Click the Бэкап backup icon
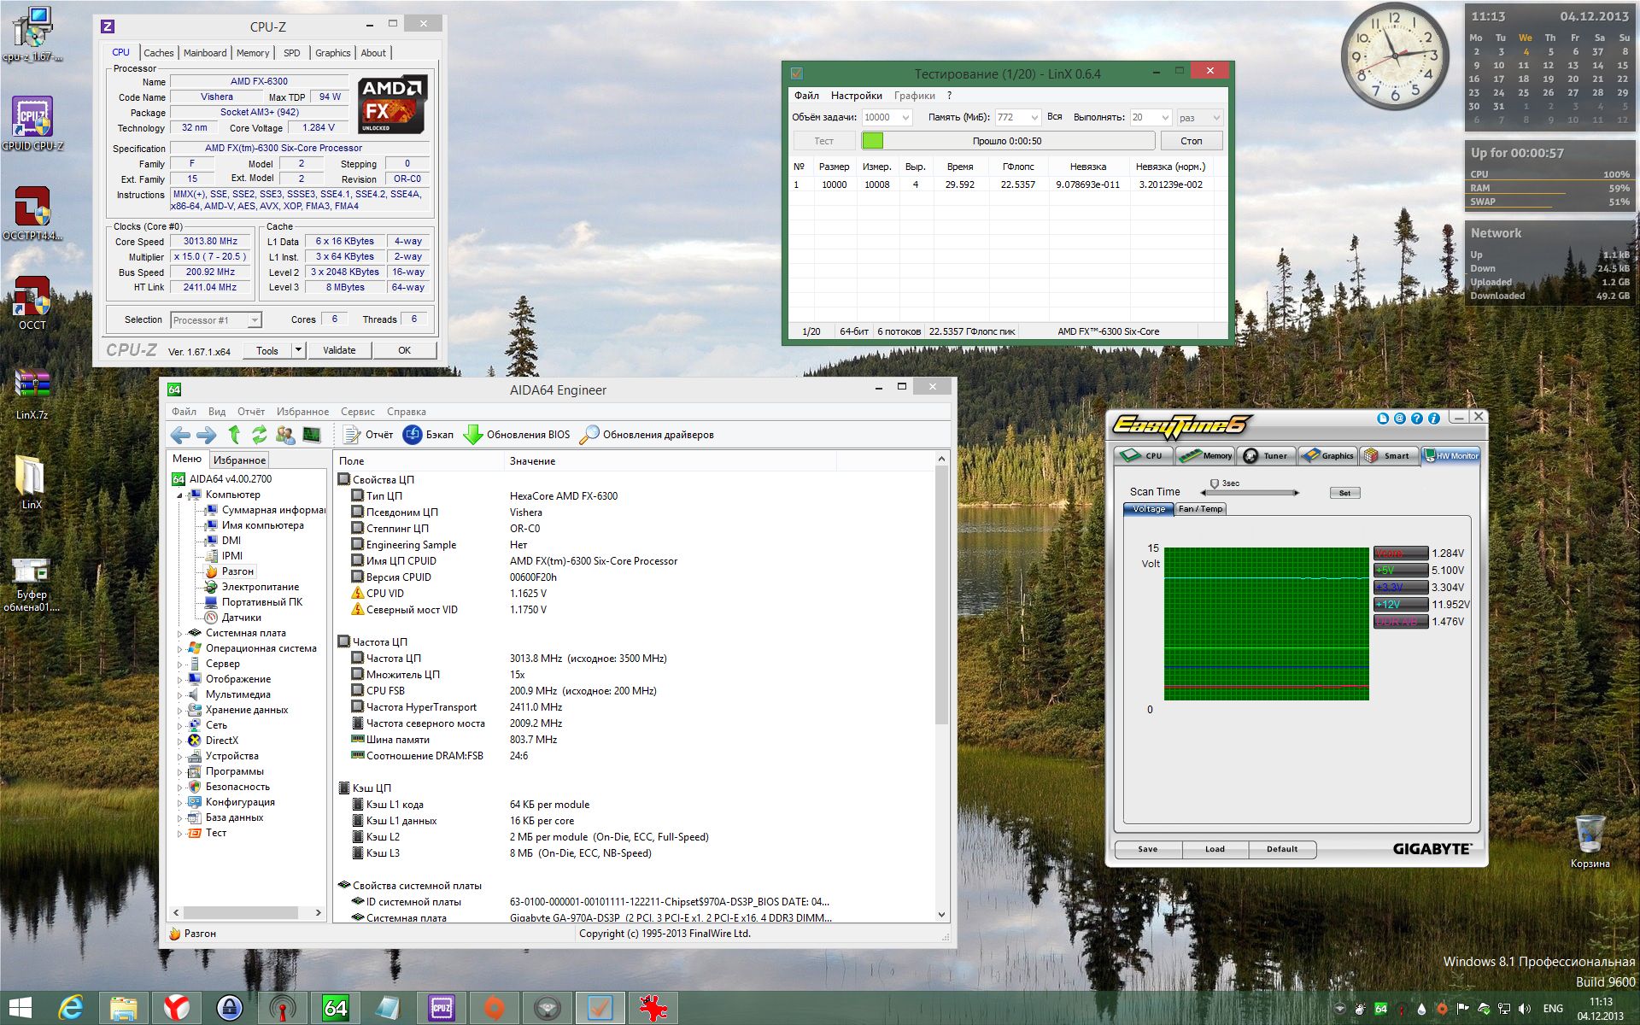Screen dimensions: 1640x1025 [x=413, y=435]
